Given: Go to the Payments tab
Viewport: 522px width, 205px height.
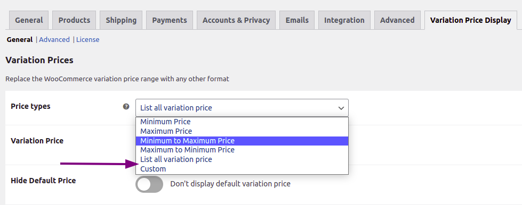Looking at the screenshot, I should click(x=170, y=20).
